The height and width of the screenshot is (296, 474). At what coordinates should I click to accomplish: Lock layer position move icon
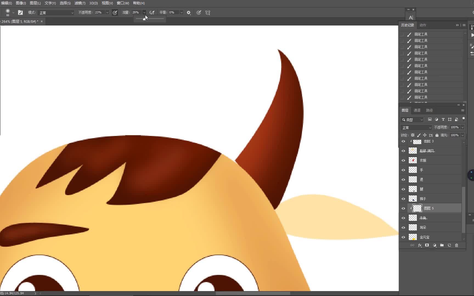425,135
